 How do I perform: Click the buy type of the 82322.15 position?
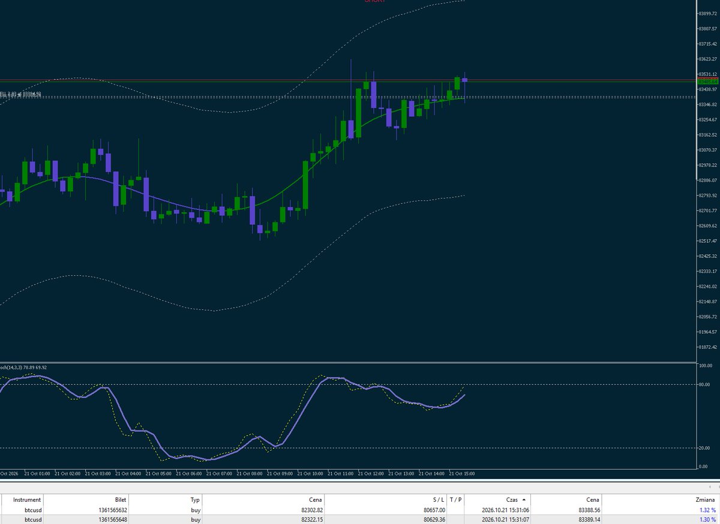[x=196, y=519]
